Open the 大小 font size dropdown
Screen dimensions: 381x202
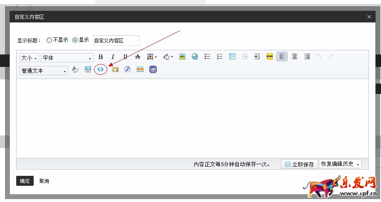click(29, 58)
